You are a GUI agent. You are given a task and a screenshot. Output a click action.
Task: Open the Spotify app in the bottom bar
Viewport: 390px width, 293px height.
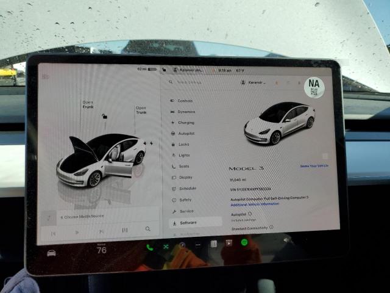tap(244, 242)
